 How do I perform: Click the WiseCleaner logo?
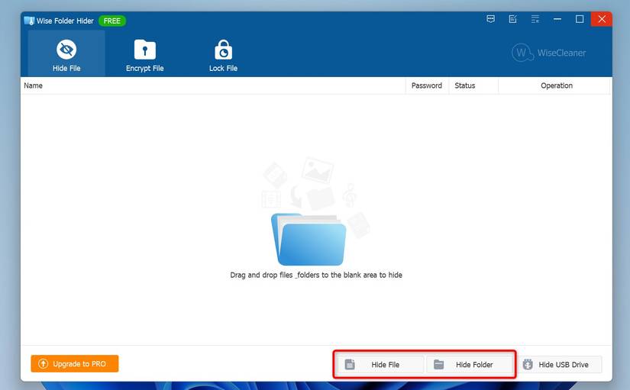click(x=549, y=53)
